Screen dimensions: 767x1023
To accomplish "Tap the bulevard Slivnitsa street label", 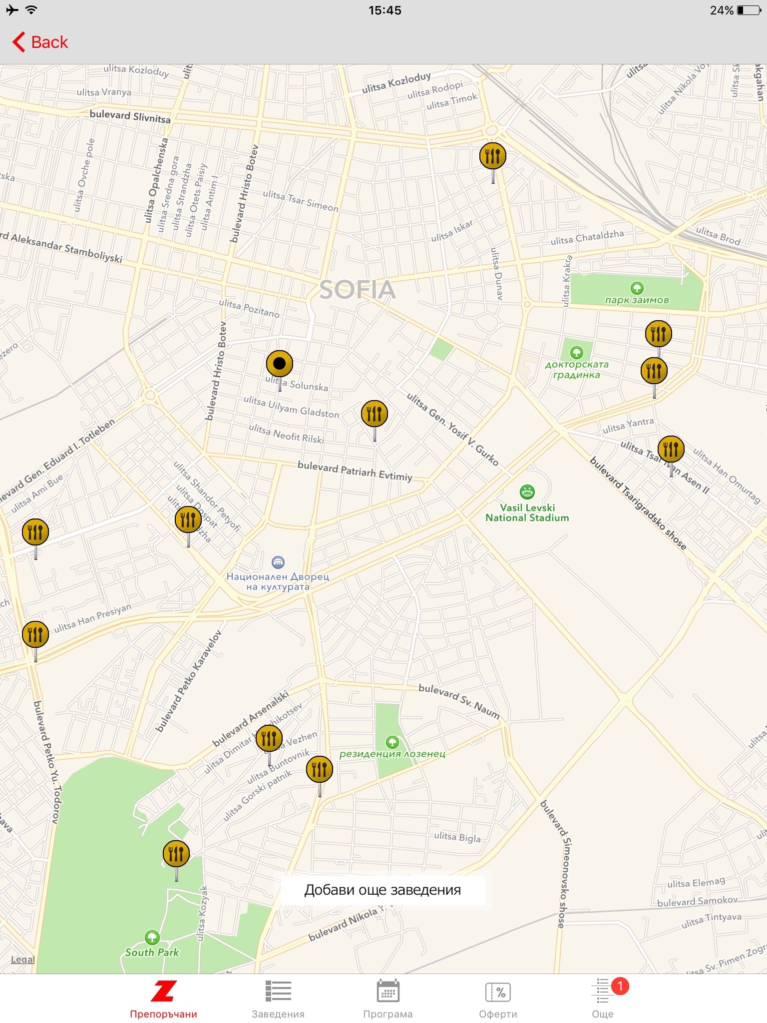I will point(130,116).
